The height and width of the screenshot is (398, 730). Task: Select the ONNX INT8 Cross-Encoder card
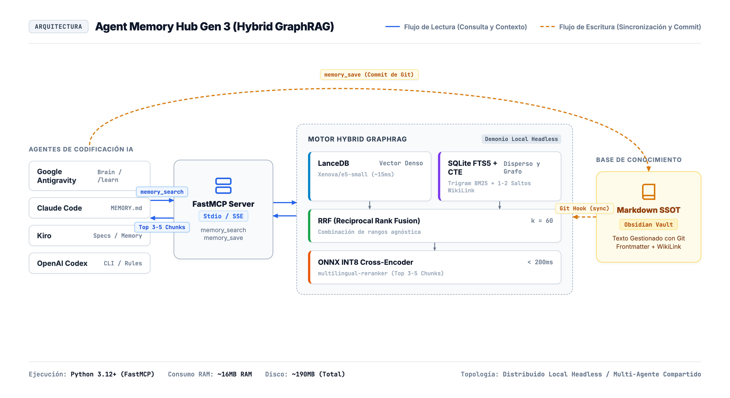[434, 267]
